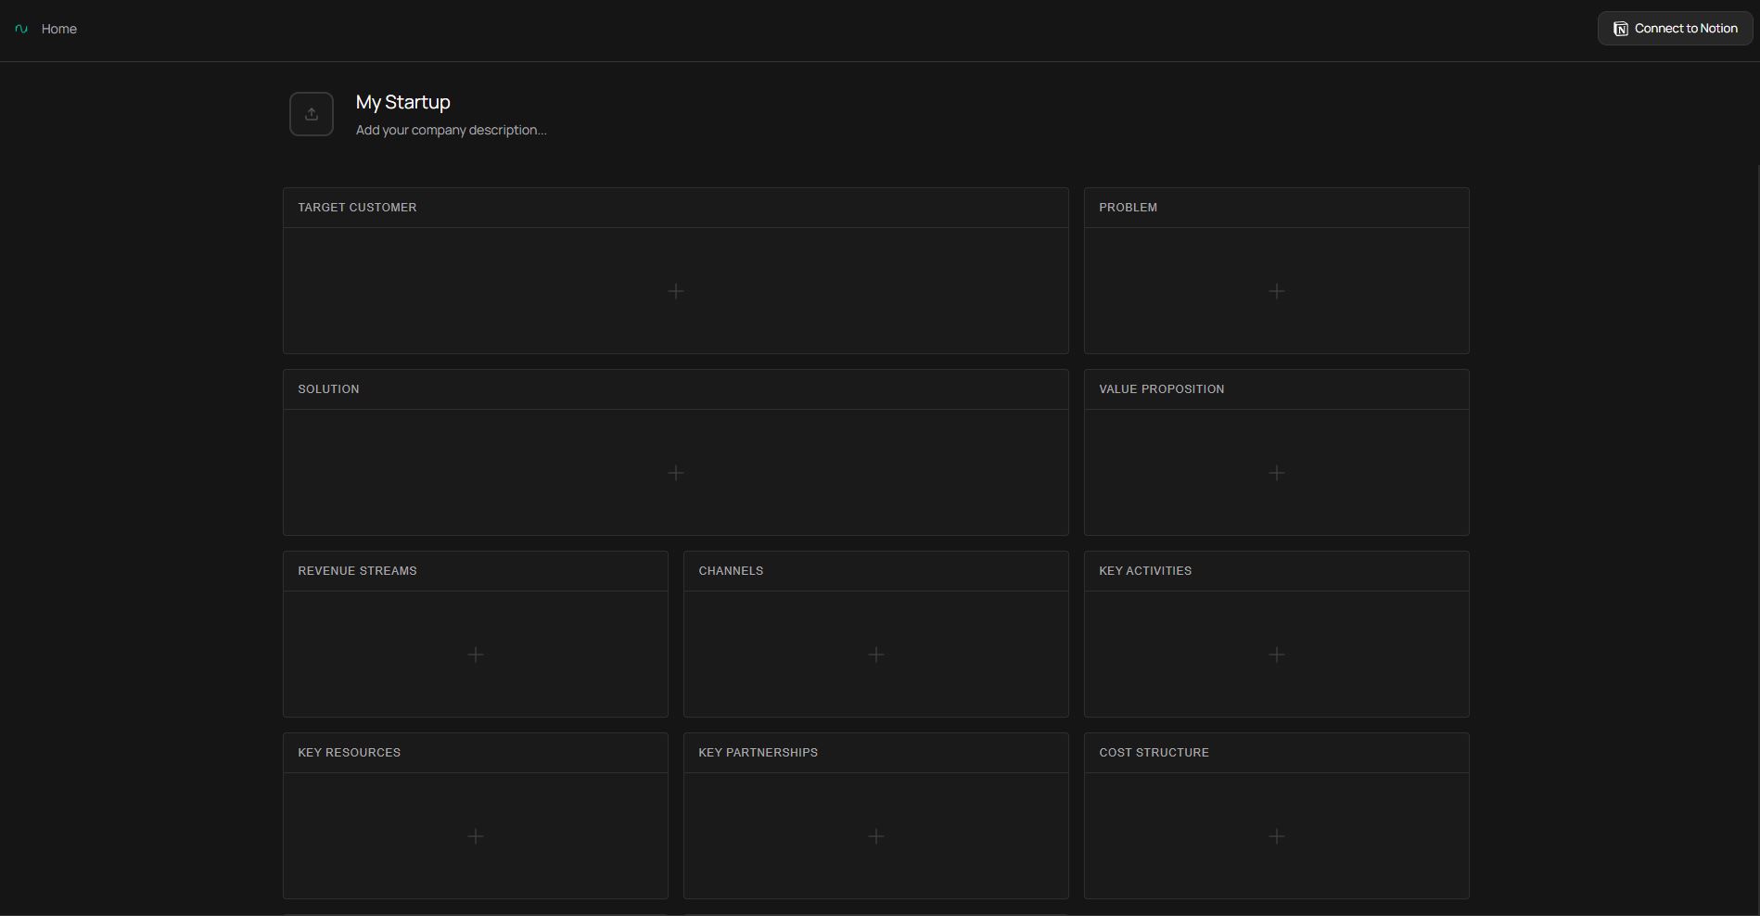This screenshot has width=1760, height=916.
Task: Select the Target Customer header
Action: (357, 208)
